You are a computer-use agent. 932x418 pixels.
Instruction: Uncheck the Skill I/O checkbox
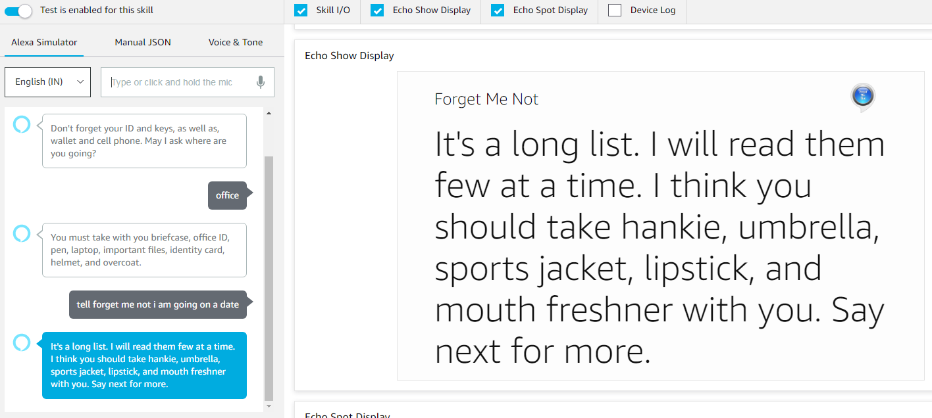tap(301, 11)
